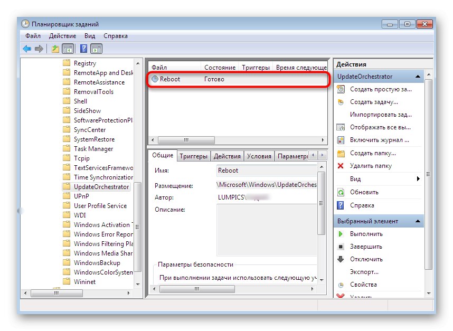Click the clock icon of the Reboot task

155,79
